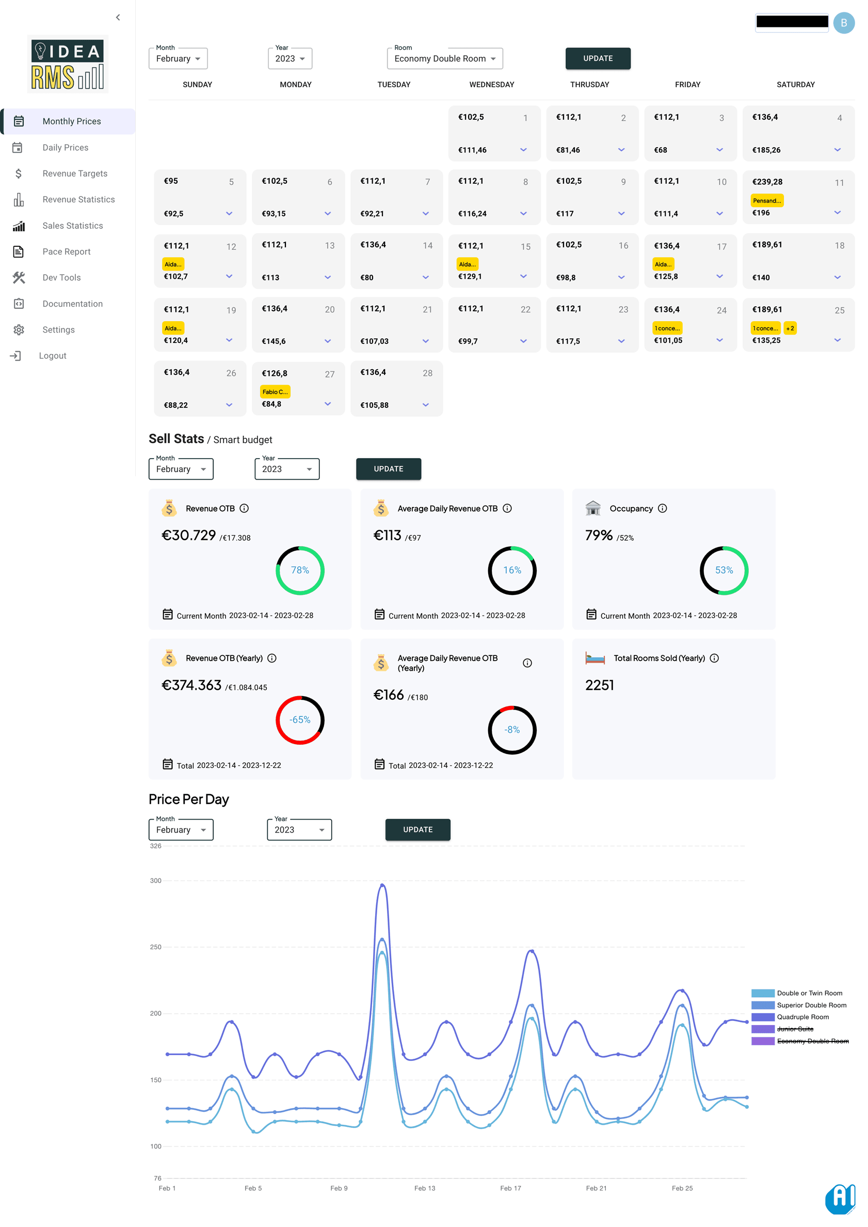Open the Pace Report page
Viewport: 868px width, 1227px height.
tap(66, 251)
